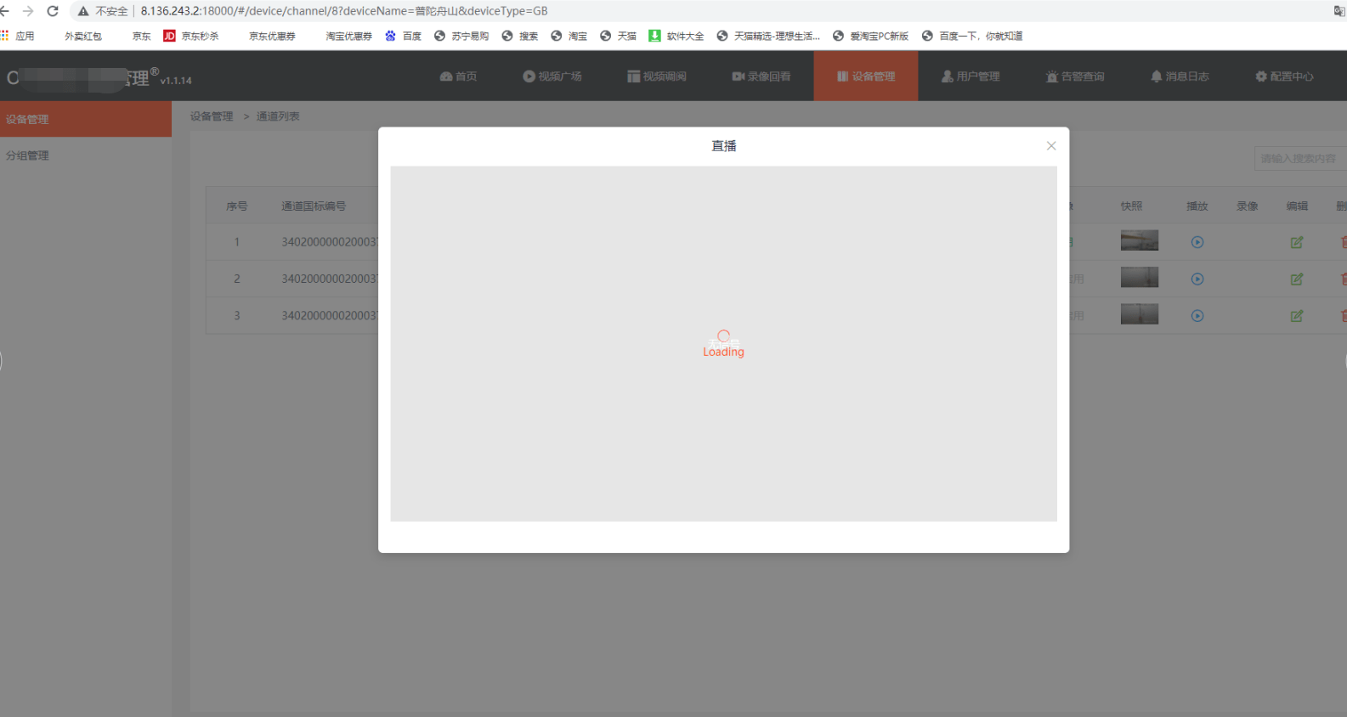The height and width of the screenshot is (717, 1347).
Task: Open the 配置中心 settings center
Action: (1284, 76)
